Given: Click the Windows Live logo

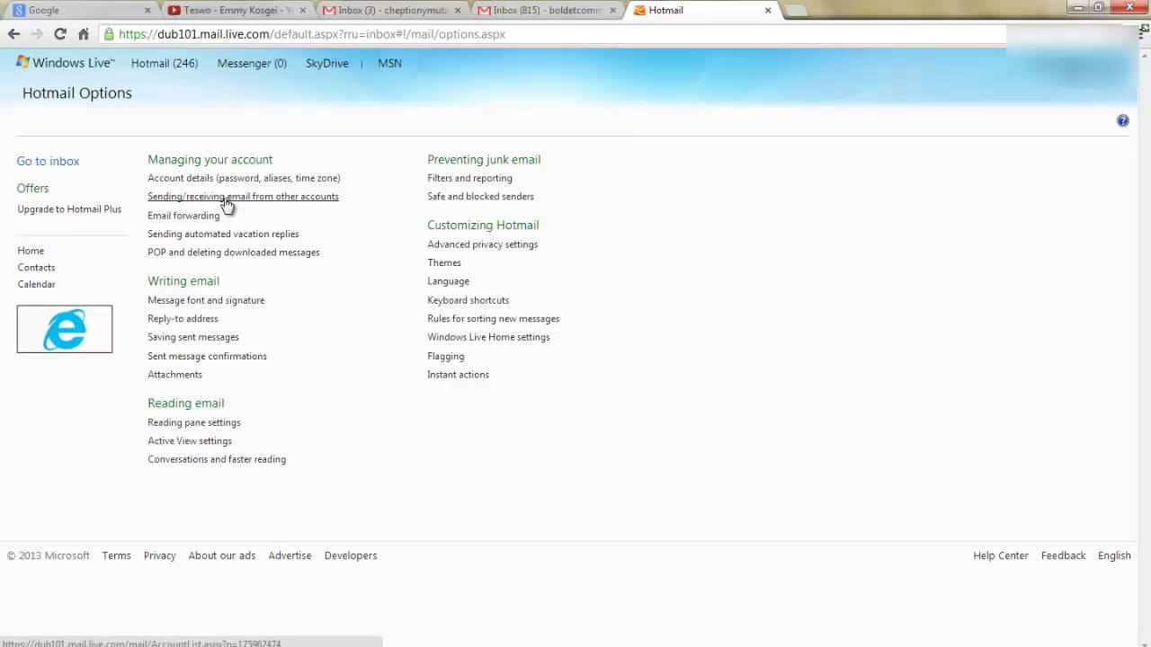Looking at the screenshot, I should 66,63.
